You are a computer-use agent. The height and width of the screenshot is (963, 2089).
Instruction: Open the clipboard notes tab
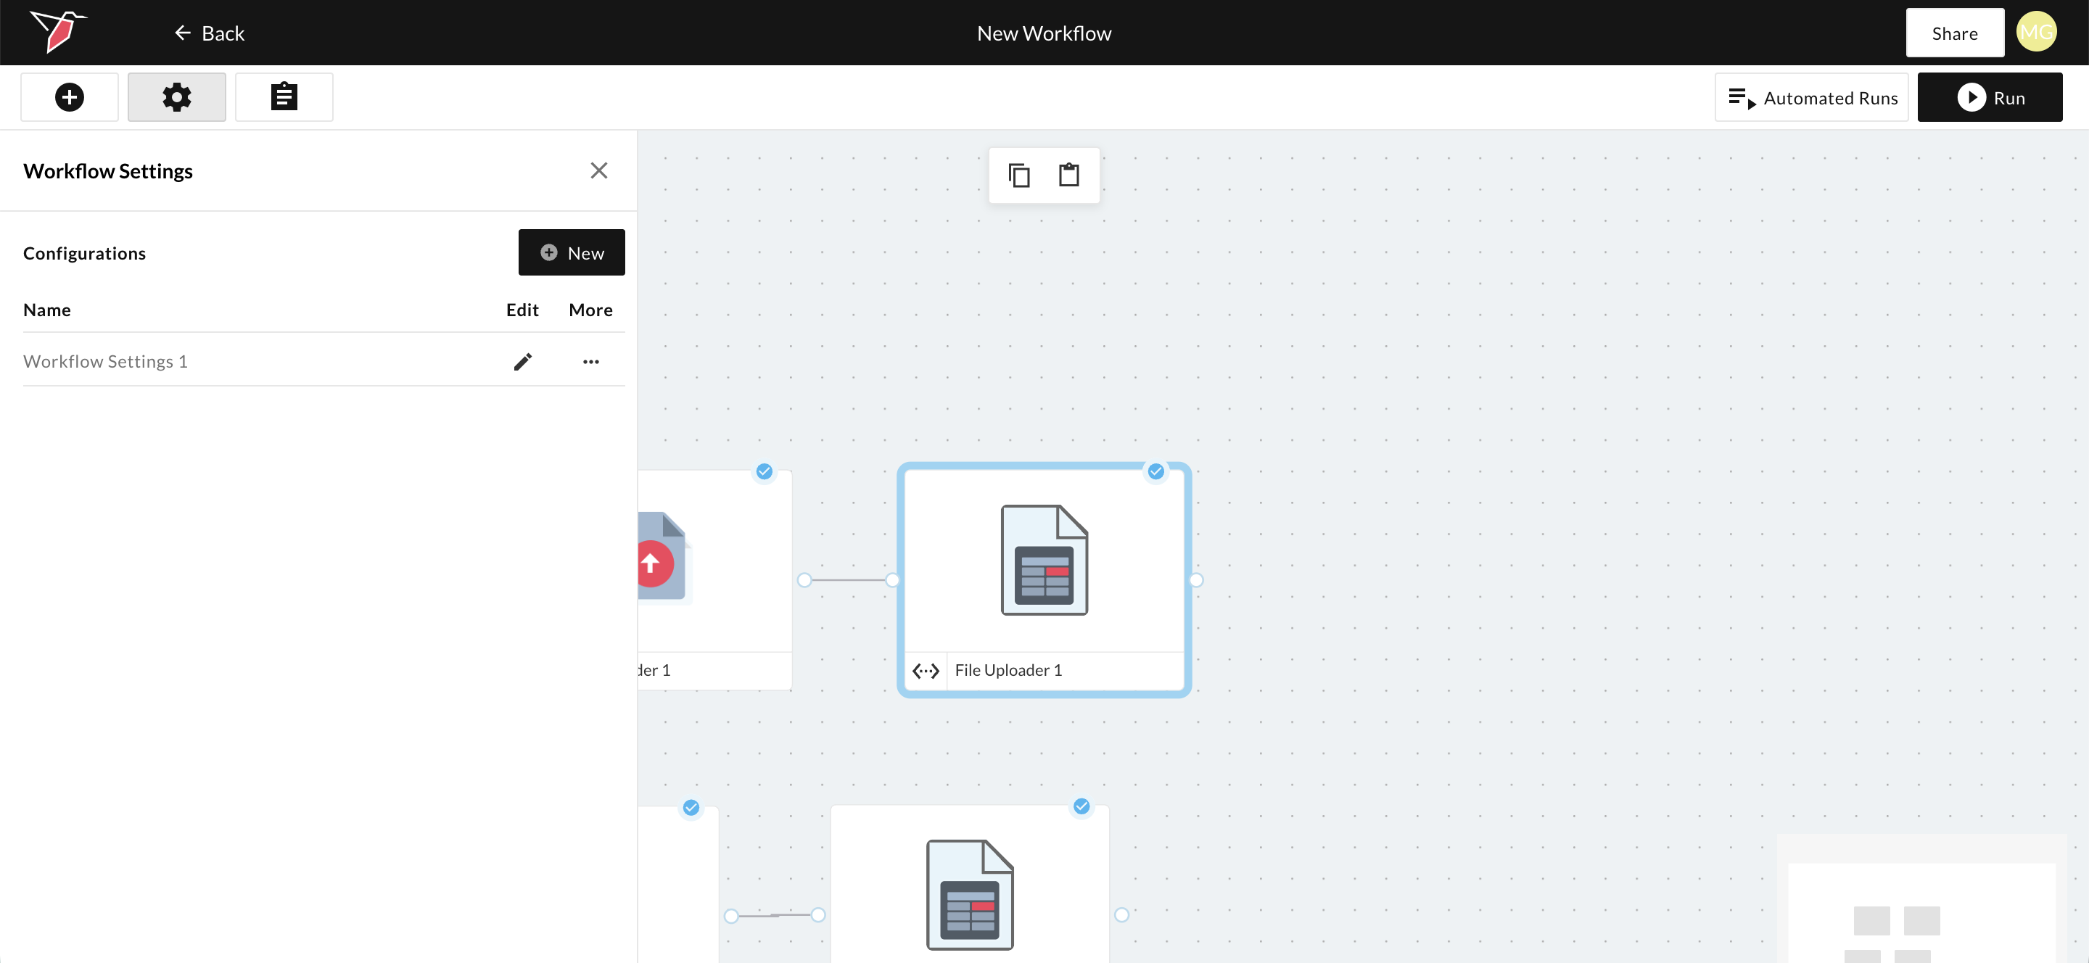pyautogui.click(x=283, y=97)
